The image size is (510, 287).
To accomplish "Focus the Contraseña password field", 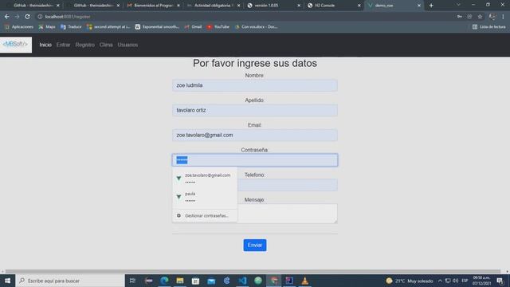I will 255,160.
